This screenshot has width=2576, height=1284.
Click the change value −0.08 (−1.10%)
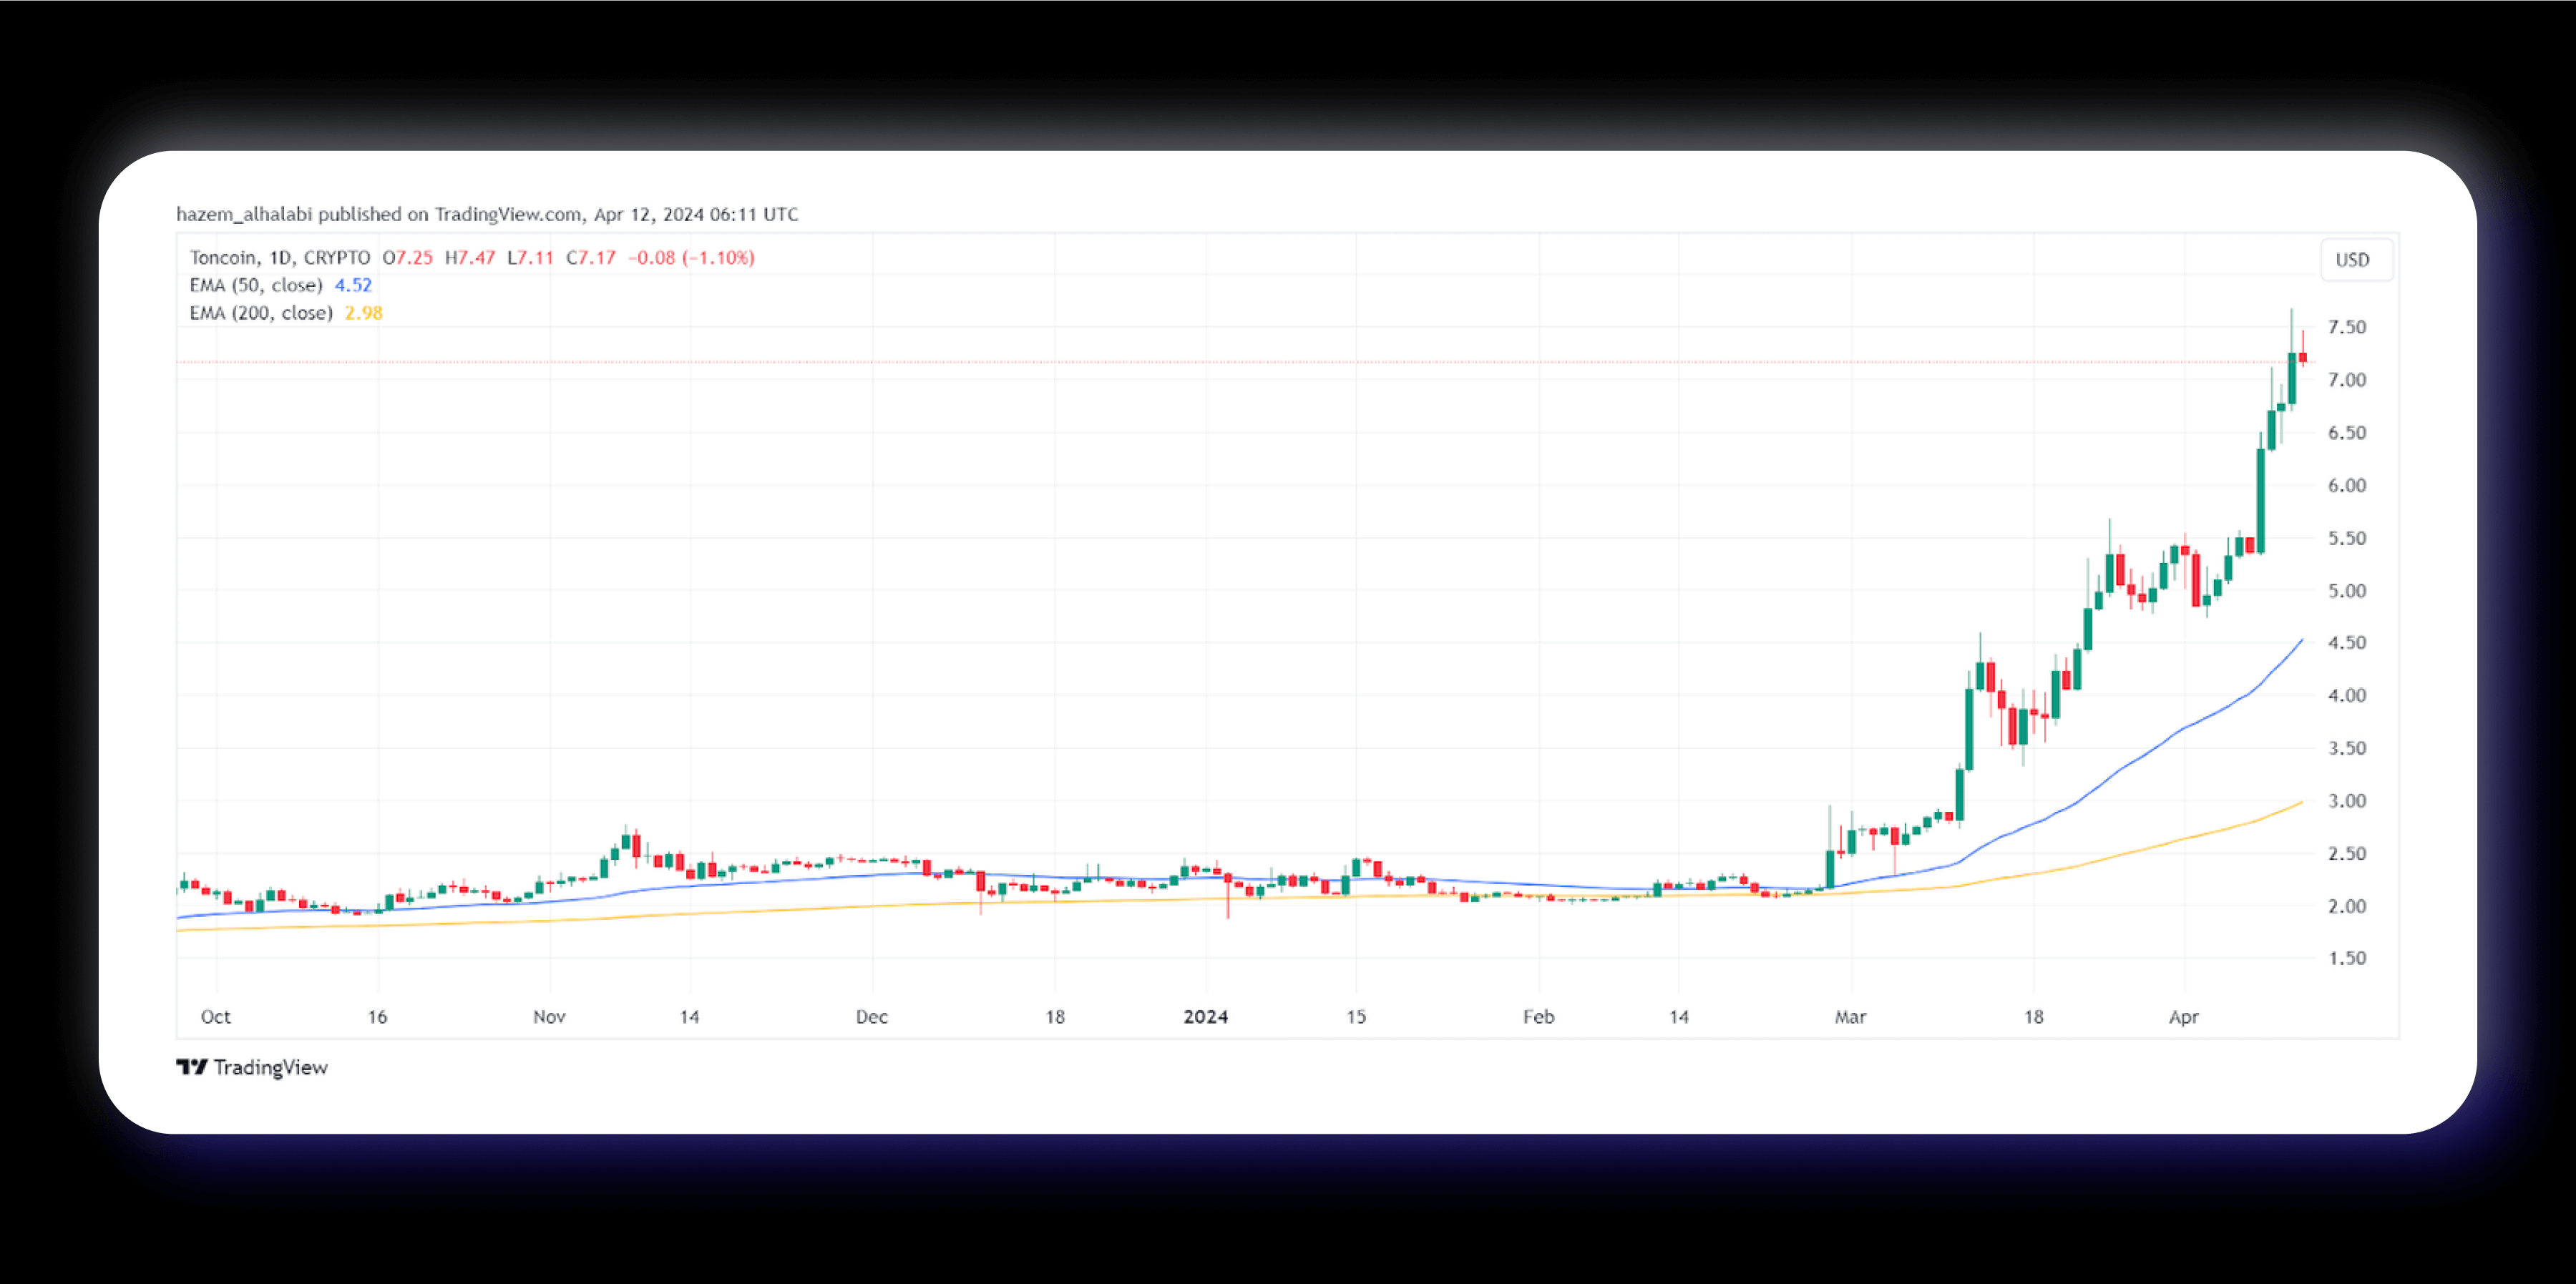pos(691,257)
